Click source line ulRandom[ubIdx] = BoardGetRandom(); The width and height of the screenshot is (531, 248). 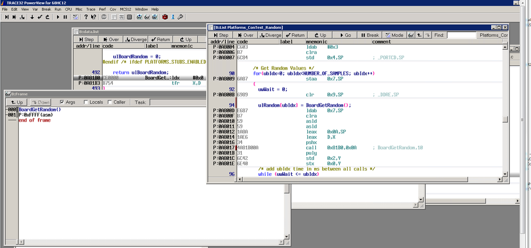pyautogui.click(x=305, y=105)
